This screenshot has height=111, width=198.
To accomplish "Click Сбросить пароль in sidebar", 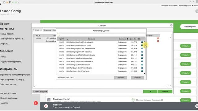I will click(x=9, y=84).
